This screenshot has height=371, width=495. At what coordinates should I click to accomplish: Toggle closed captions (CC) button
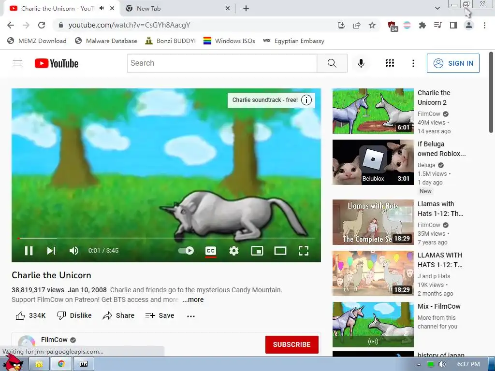(x=211, y=251)
